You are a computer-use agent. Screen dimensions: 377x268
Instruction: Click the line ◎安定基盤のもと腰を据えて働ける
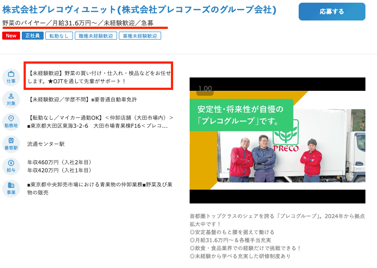232,232
